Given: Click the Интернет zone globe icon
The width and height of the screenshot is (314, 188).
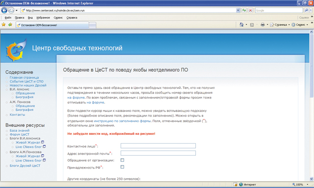Looking at the screenshot, I should tap(241, 185).
